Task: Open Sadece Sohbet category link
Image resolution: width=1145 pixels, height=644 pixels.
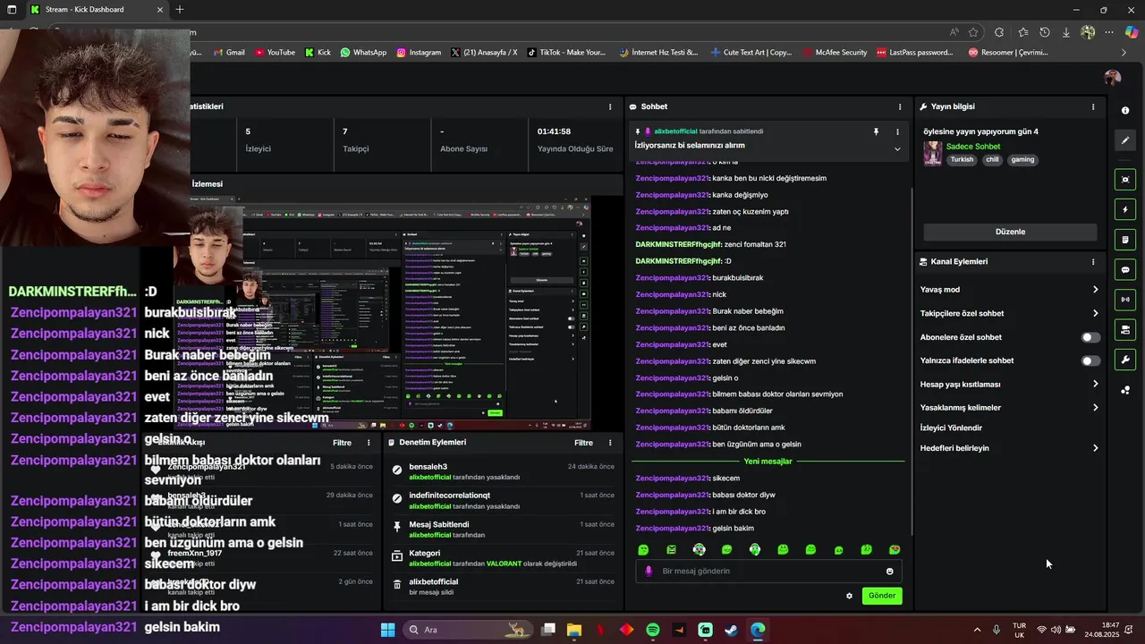Action: tap(973, 147)
